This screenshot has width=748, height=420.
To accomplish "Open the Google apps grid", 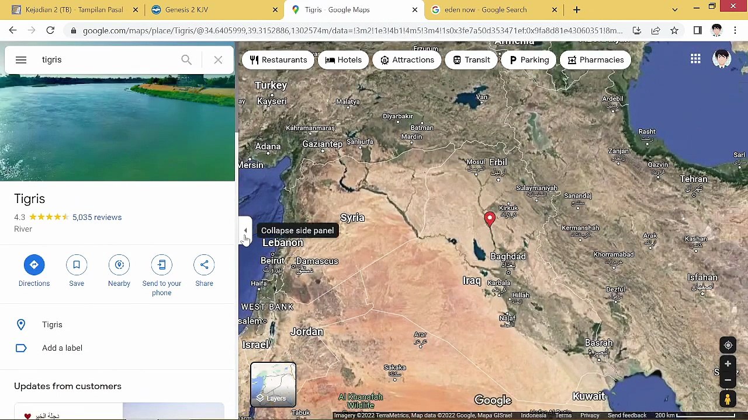I will tap(695, 59).
